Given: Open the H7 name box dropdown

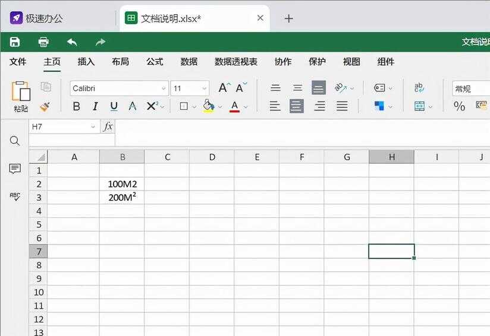Looking at the screenshot, I should tap(93, 126).
